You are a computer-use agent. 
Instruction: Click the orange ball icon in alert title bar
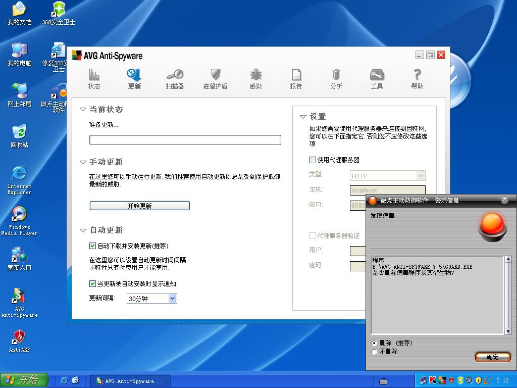[x=373, y=200]
